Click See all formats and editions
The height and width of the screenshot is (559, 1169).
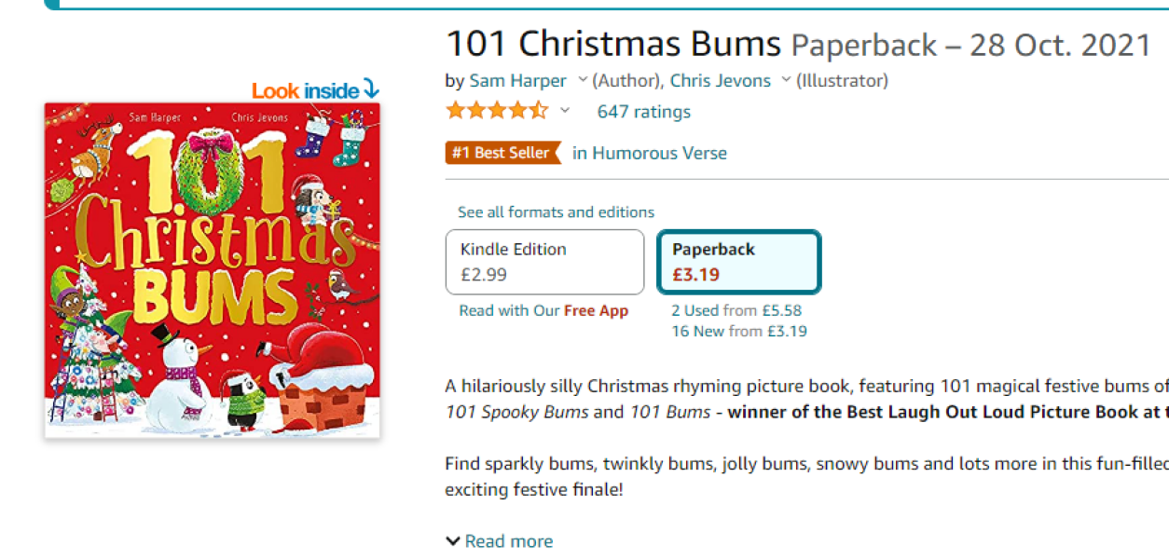pos(557,212)
